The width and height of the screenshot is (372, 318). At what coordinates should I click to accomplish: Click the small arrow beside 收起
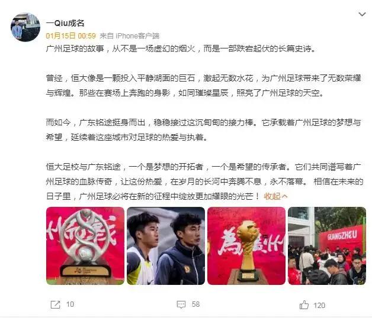[285, 196]
